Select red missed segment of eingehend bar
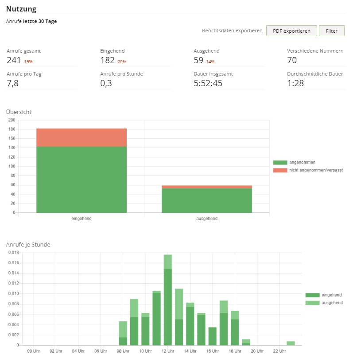357x357 pixels. (x=81, y=137)
